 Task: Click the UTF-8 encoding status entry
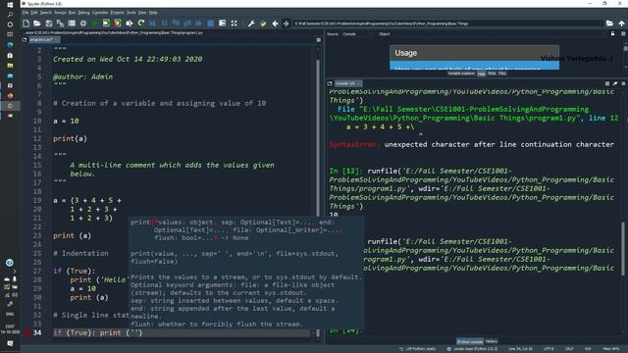549,349
